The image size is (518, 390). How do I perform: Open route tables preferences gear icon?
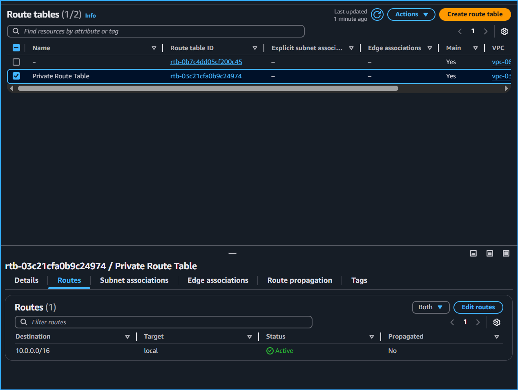505,31
